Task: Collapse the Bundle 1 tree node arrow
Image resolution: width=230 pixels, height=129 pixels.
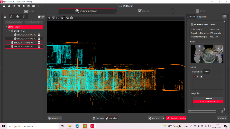Action: 9,31
